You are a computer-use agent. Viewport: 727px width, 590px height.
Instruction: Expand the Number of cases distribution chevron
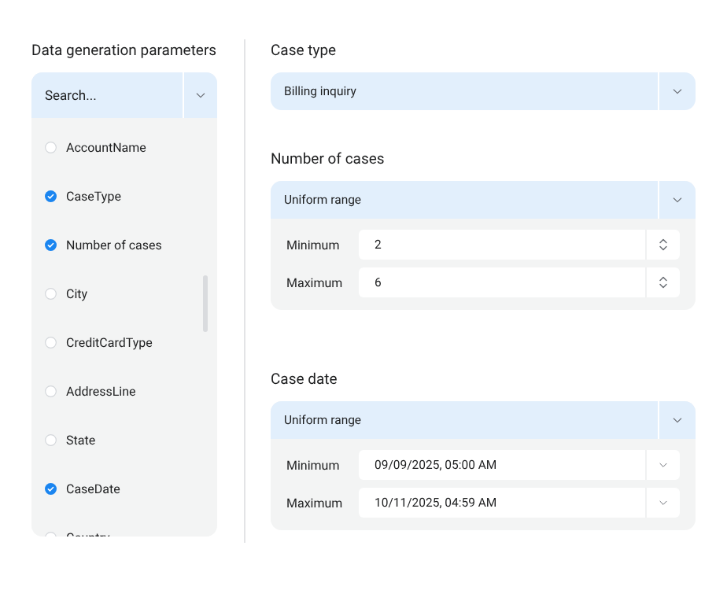pyautogui.click(x=677, y=200)
